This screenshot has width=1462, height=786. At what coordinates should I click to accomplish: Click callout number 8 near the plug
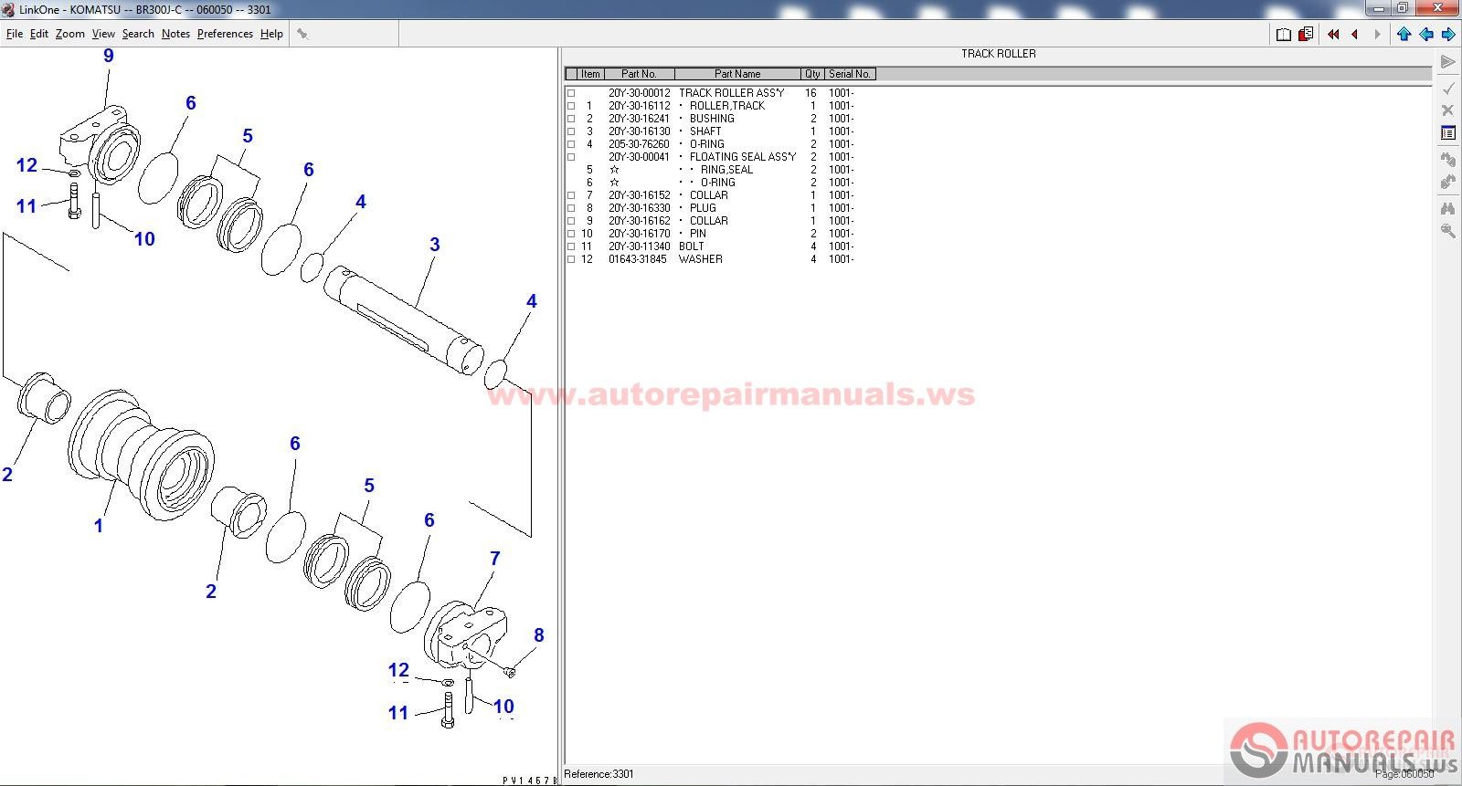pos(539,635)
